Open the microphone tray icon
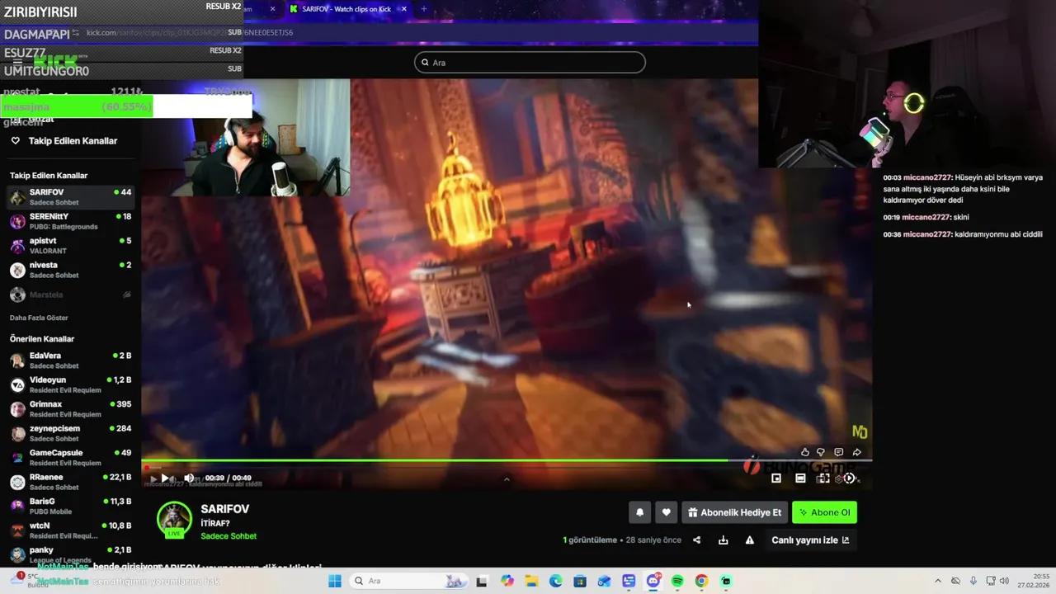1056x594 pixels. (973, 581)
